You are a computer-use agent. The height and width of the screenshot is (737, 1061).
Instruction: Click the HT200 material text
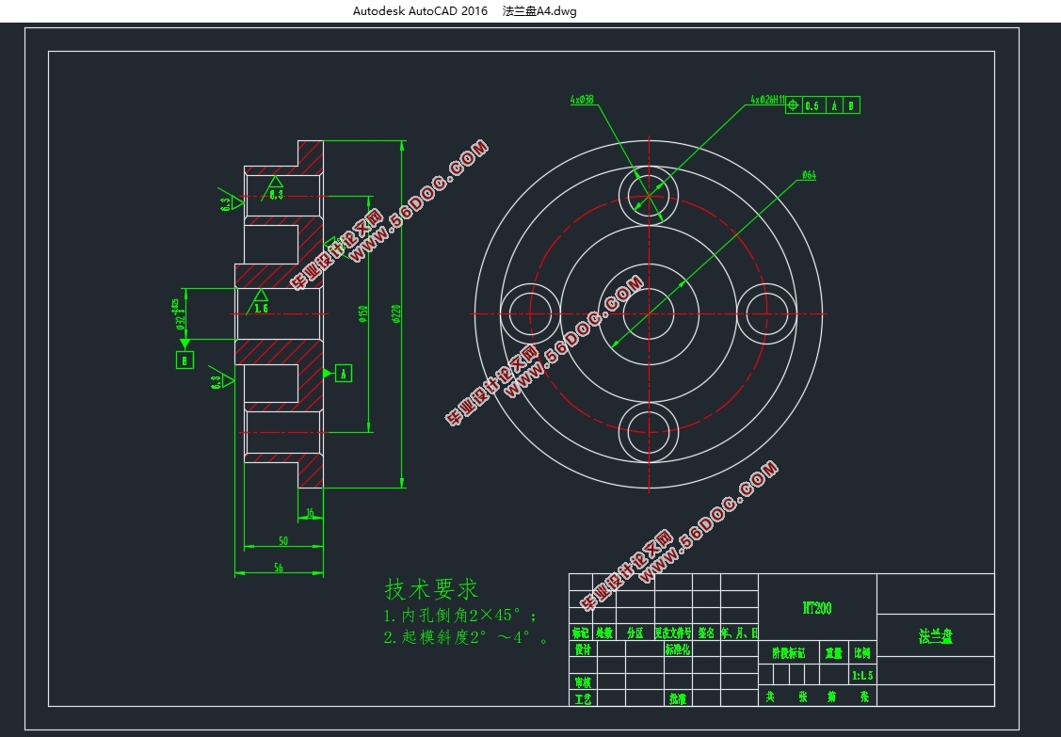[816, 608]
